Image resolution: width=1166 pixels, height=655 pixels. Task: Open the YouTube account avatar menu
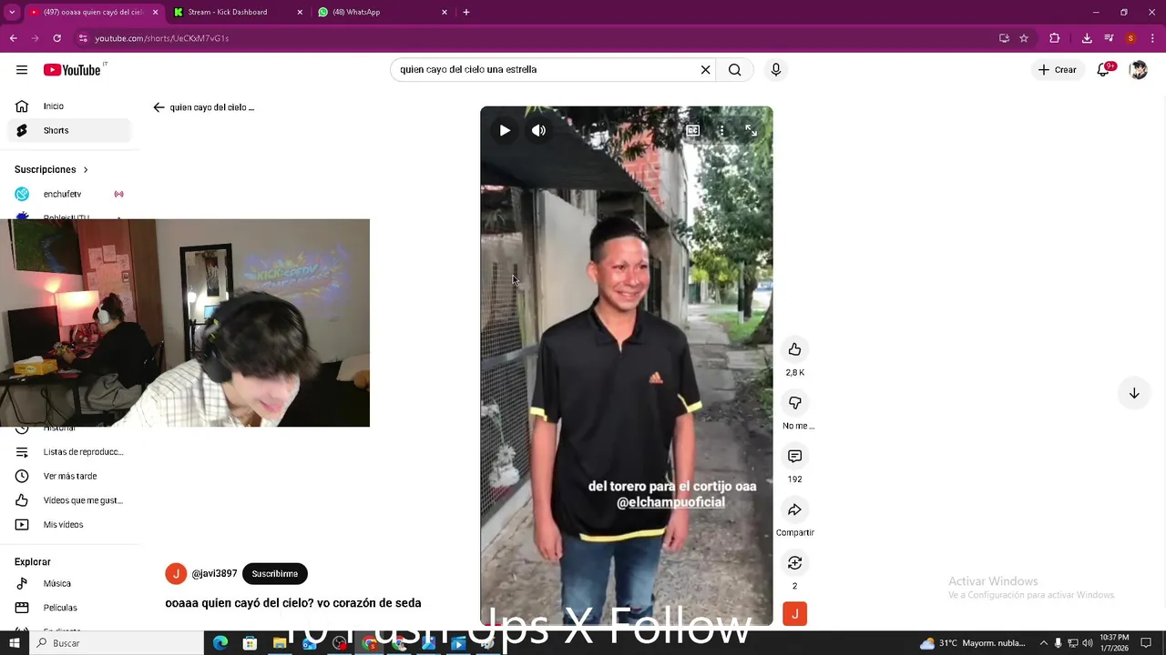(x=1138, y=70)
